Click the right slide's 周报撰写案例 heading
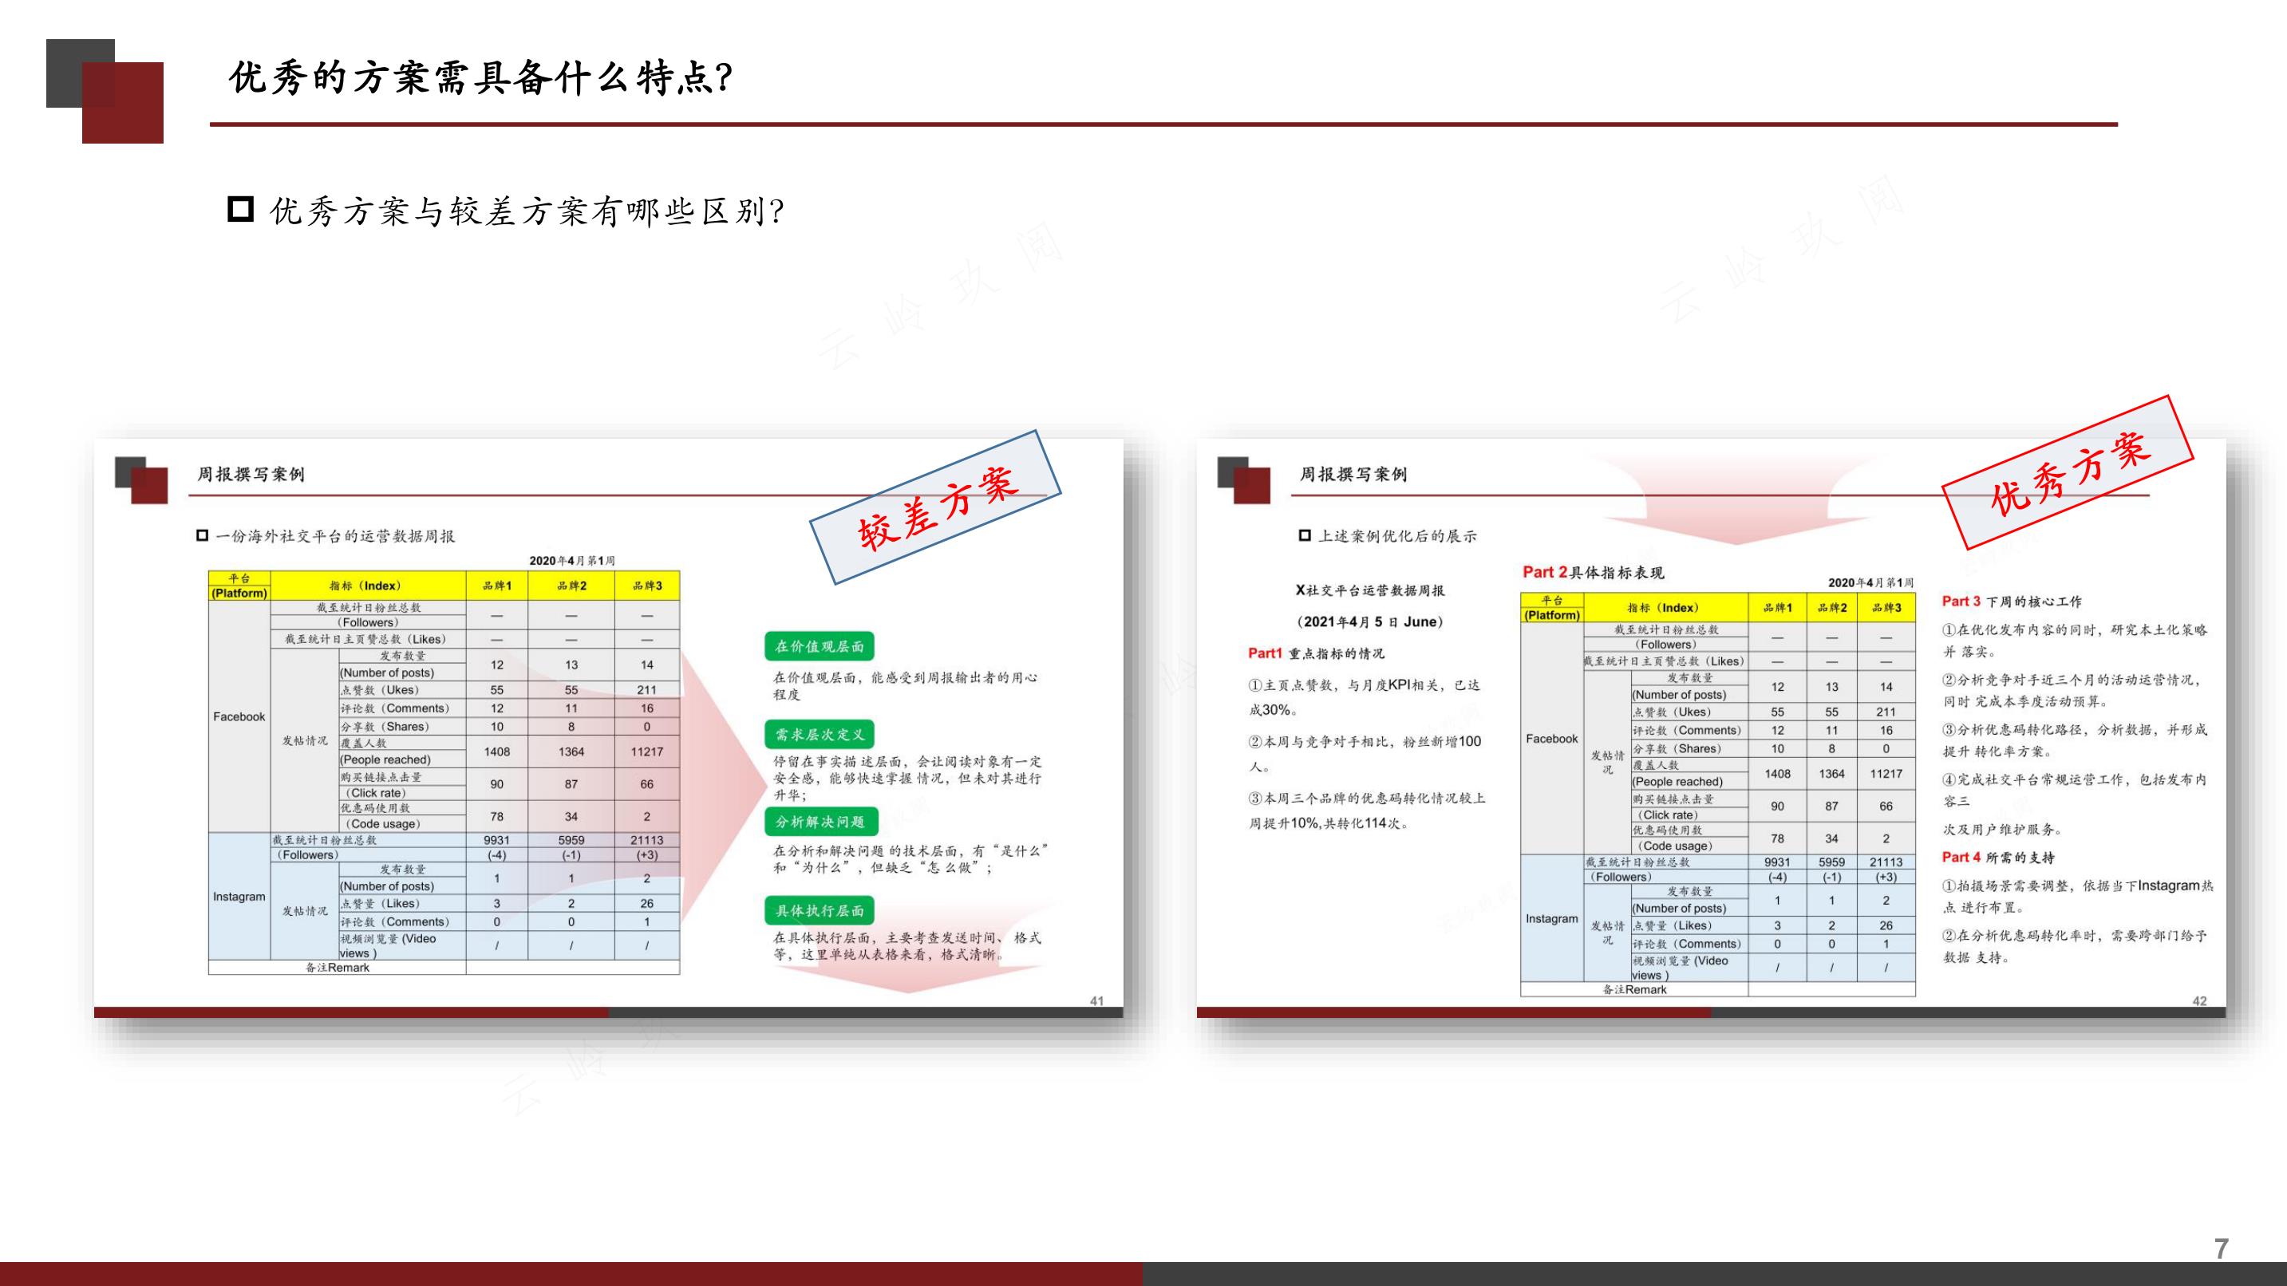 1353,474
